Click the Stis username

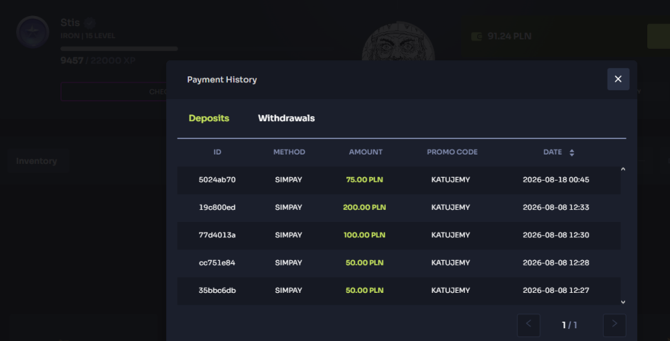tap(70, 23)
